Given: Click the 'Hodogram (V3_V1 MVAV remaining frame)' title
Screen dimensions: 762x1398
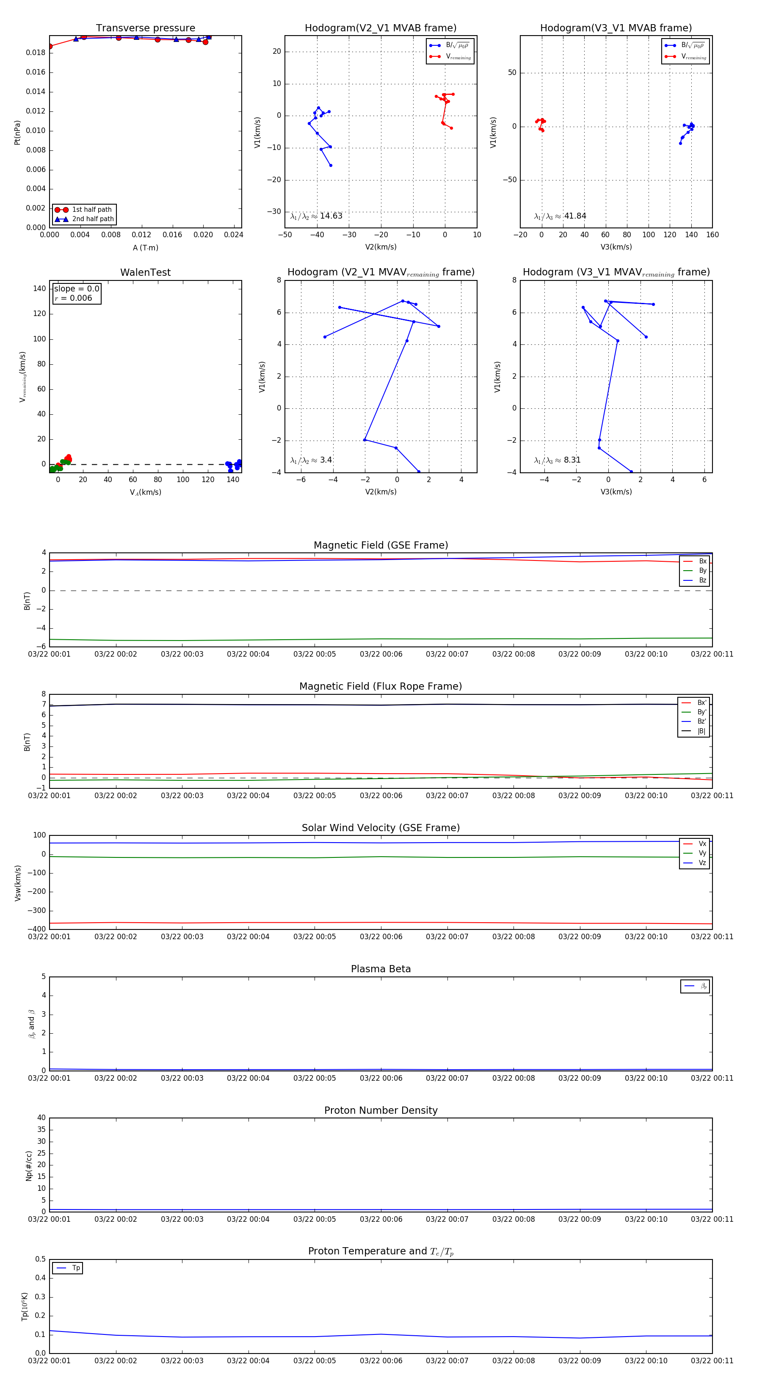Looking at the screenshot, I should pos(616,272).
